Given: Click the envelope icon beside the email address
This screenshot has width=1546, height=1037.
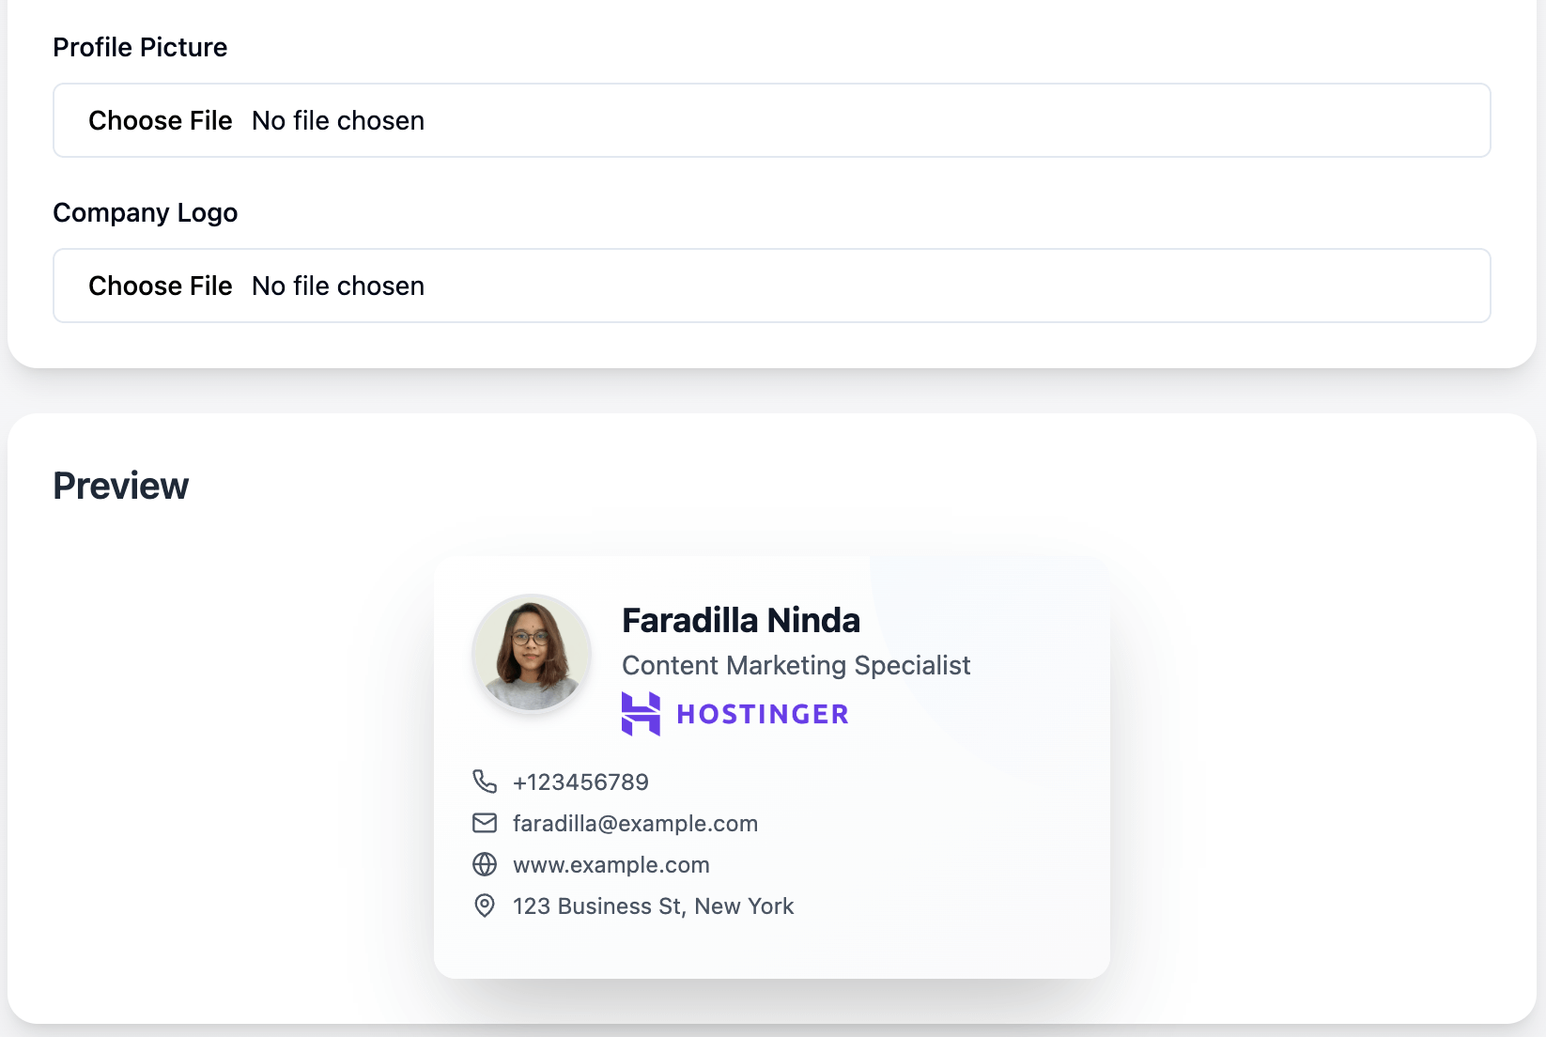Looking at the screenshot, I should tap(485, 823).
